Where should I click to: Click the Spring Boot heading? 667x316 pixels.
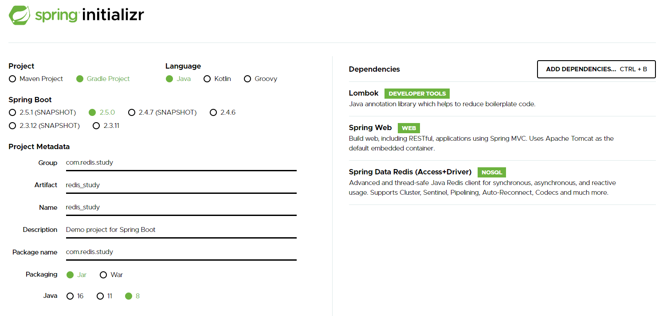[x=30, y=100]
